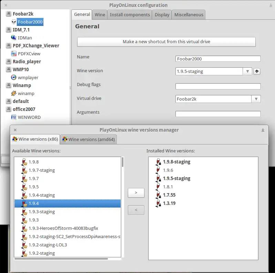The height and width of the screenshot is (273, 275).
Task: Open the Install components tab
Action: 130,15
